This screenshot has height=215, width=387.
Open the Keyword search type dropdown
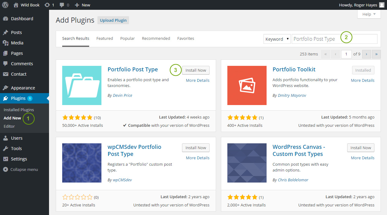click(x=277, y=39)
